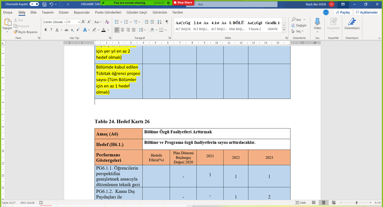Shrink font size with smaller A icon
The width and height of the screenshot is (383, 207).
[x=89, y=22]
